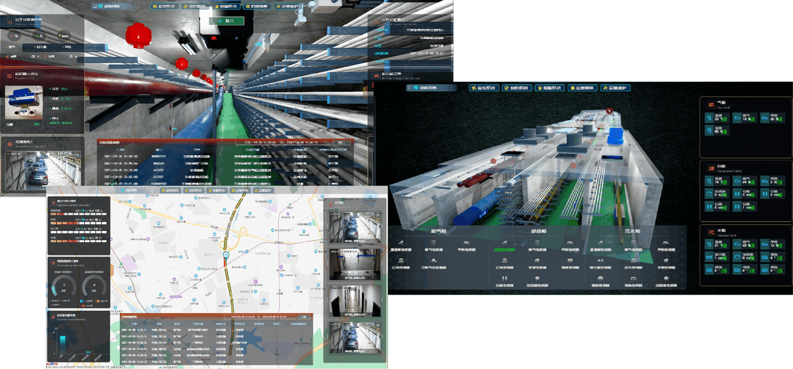Click the query button in tunnel patrol table
793x369 pixels.
[x=342, y=143]
